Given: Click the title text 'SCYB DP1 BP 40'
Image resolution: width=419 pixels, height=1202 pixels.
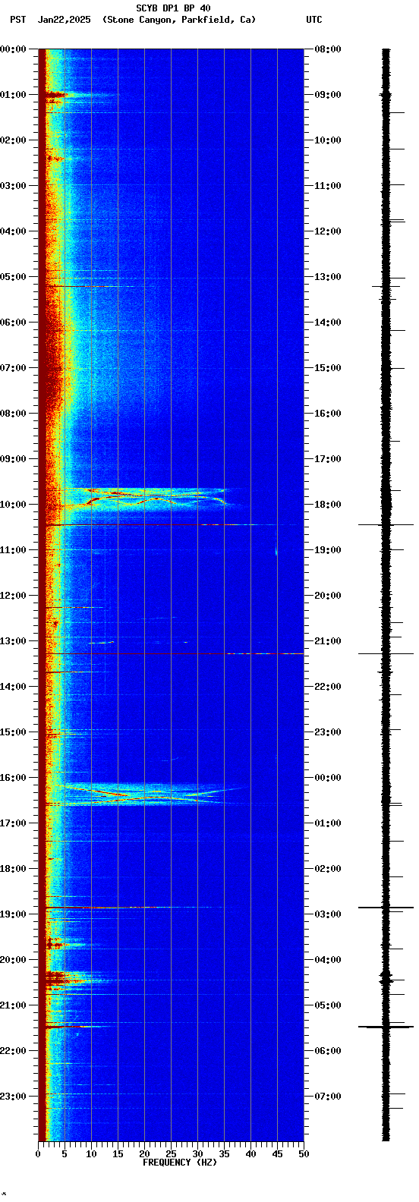Looking at the screenshot, I should [x=173, y=8].
